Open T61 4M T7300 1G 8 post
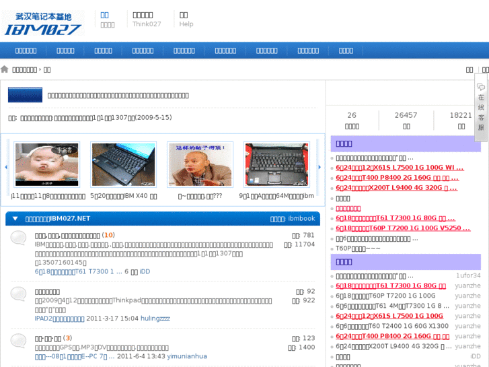Image resolution: width=489 pixels, height=367 pixels. coord(393,306)
